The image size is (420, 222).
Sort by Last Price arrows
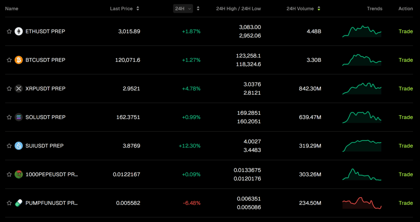[x=138, y=9]
